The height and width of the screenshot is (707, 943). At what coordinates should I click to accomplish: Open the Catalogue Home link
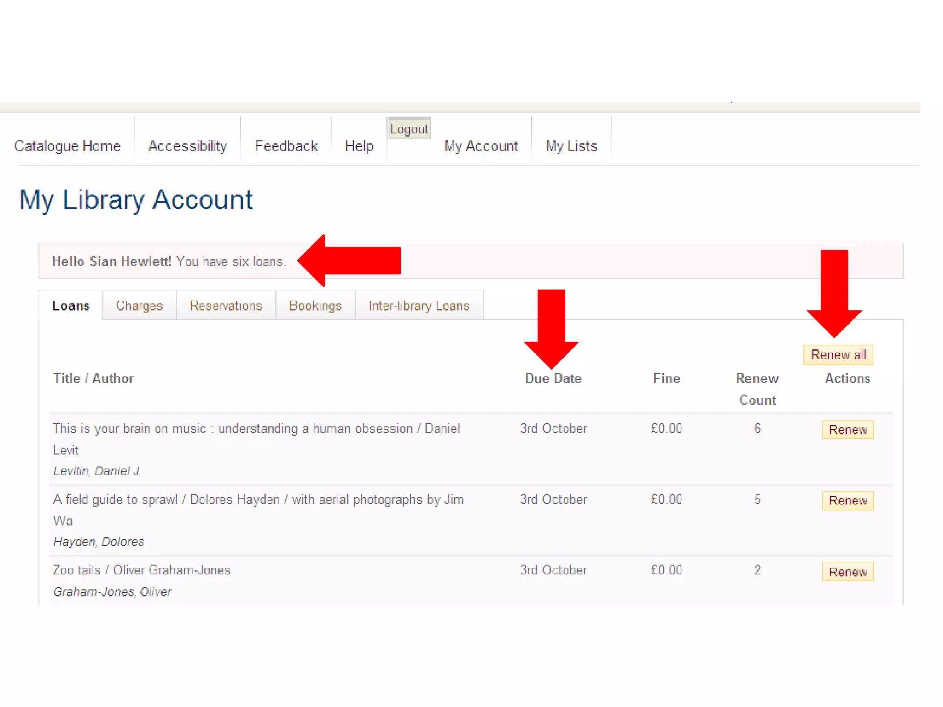[67, 146]
